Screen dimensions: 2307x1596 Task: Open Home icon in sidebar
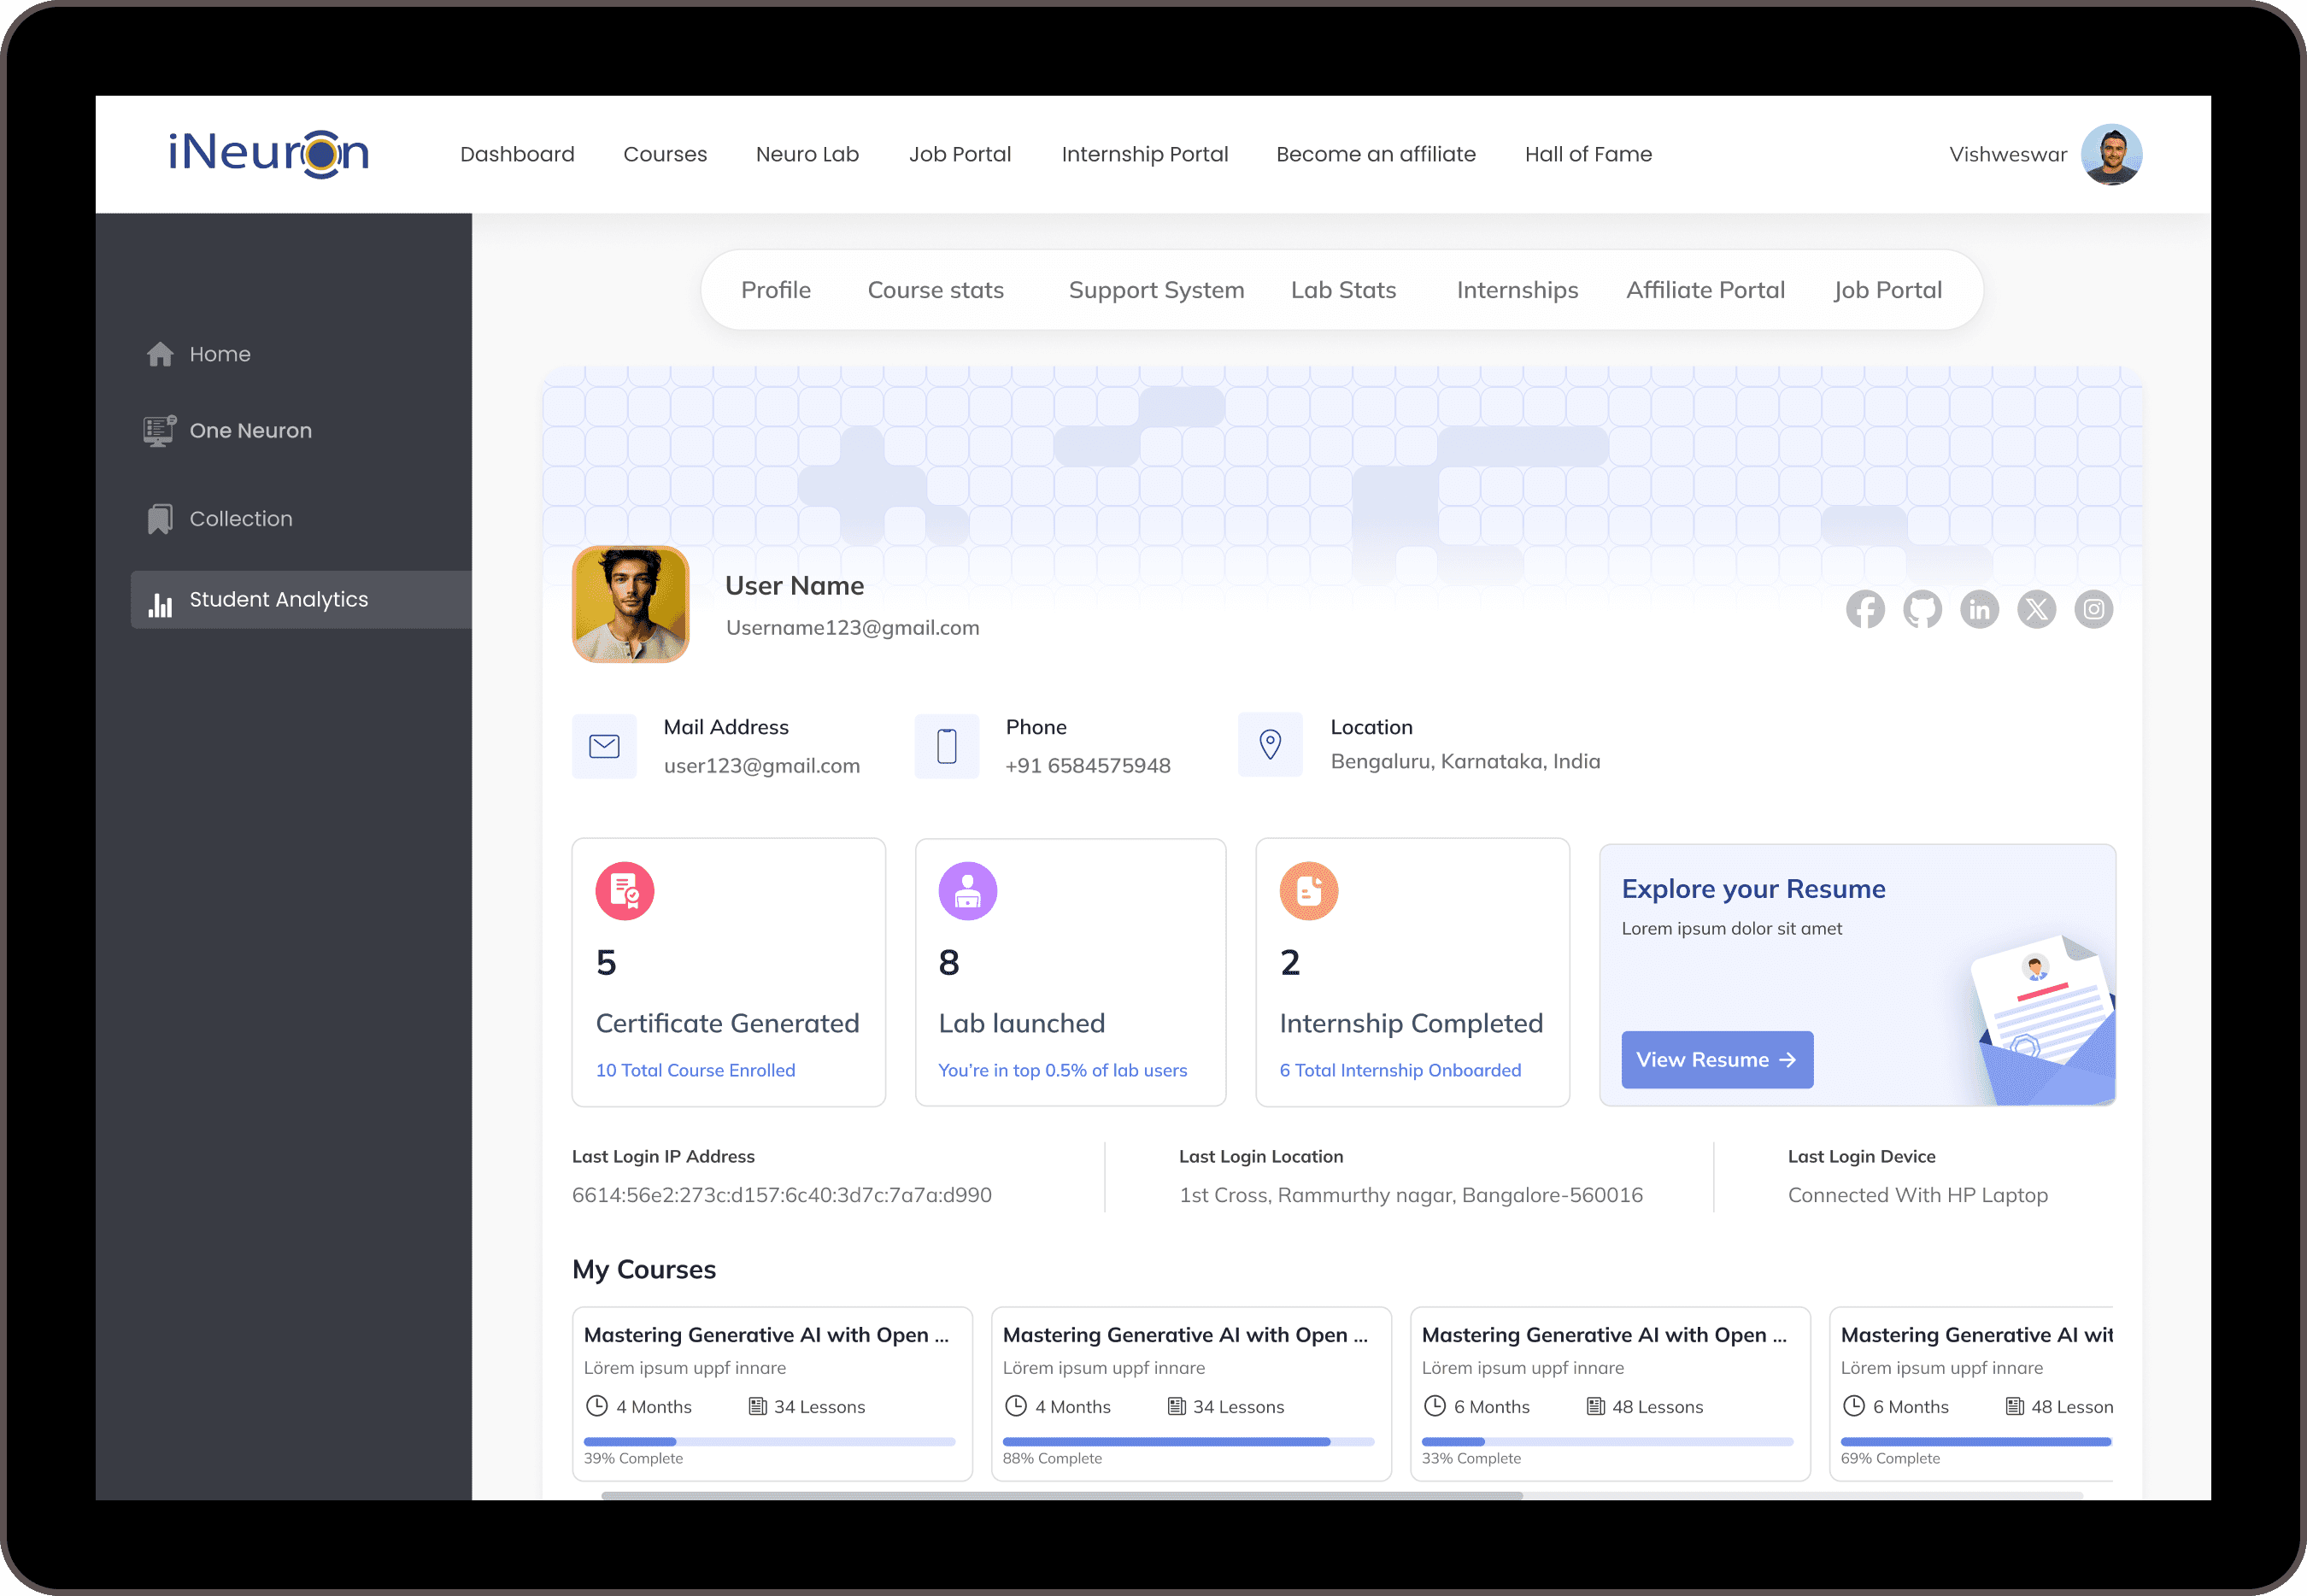tap(160, 354)
